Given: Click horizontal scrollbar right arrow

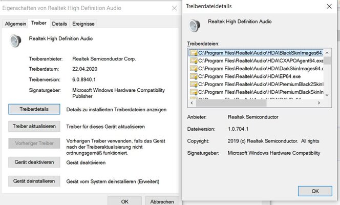Looking at the screenshot, I should pyautogui.click(x=318, y=103).
